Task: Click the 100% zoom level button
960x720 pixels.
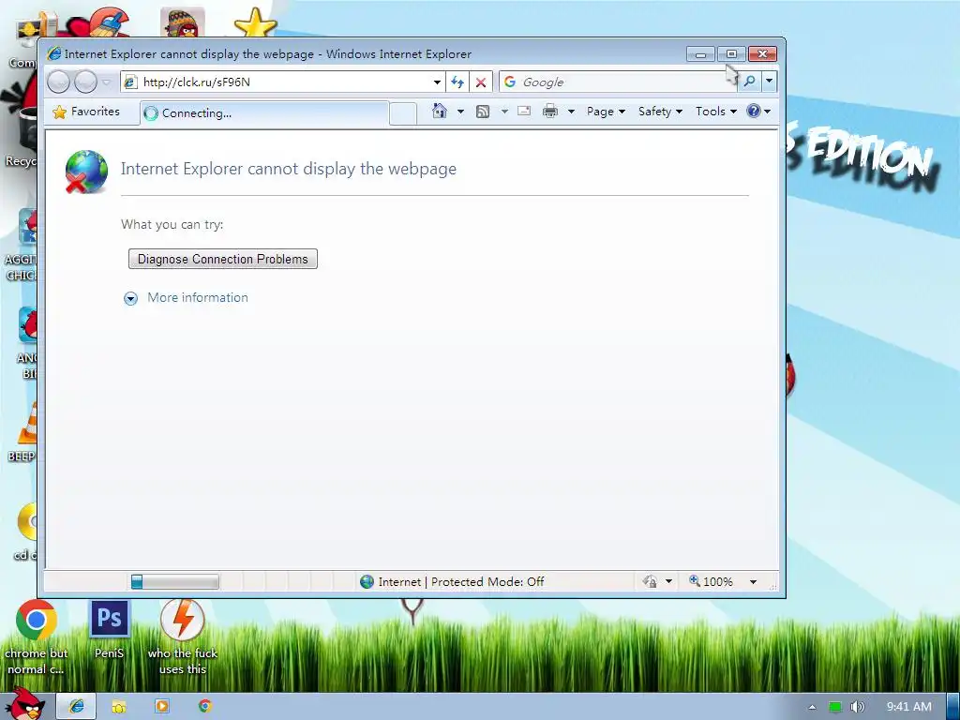Action: (x=712, y=581)
